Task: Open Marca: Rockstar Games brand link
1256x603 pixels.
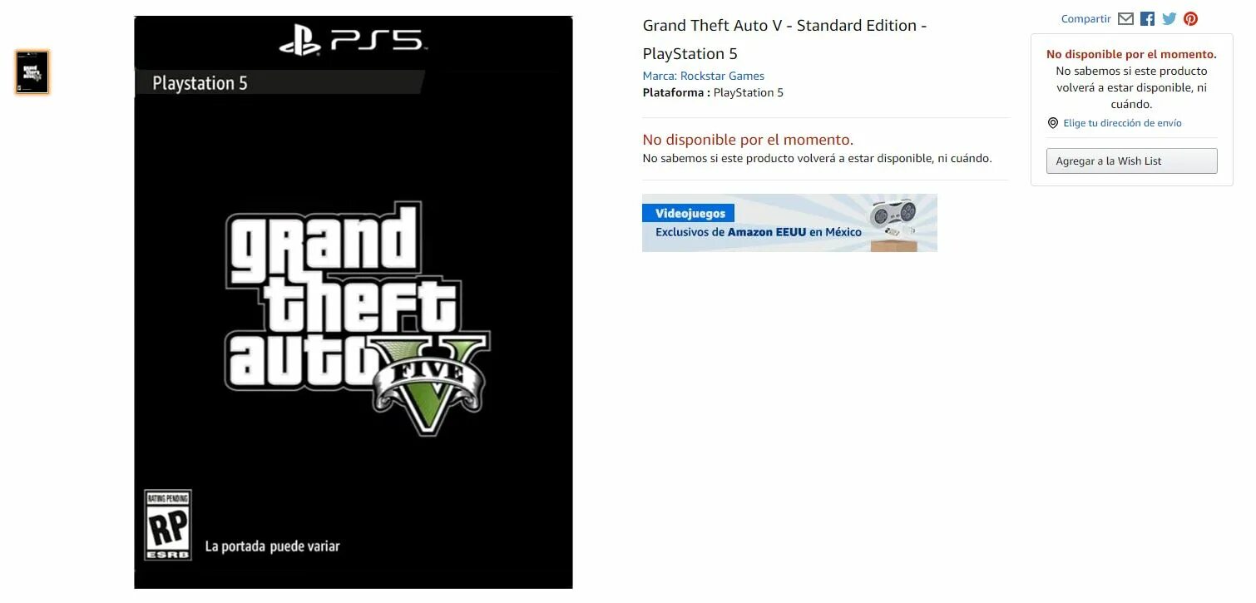Action: 703,76
